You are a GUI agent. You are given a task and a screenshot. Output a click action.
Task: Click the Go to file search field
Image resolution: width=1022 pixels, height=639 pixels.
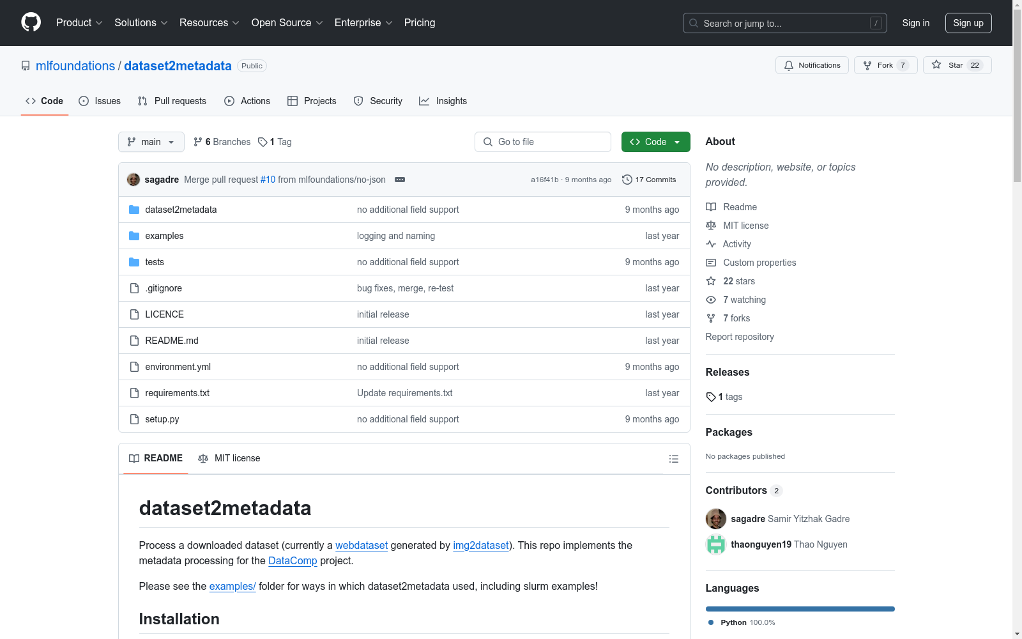pos(543,142)
